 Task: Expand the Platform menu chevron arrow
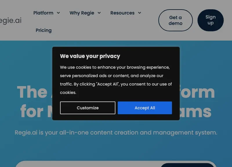(59, 13)
